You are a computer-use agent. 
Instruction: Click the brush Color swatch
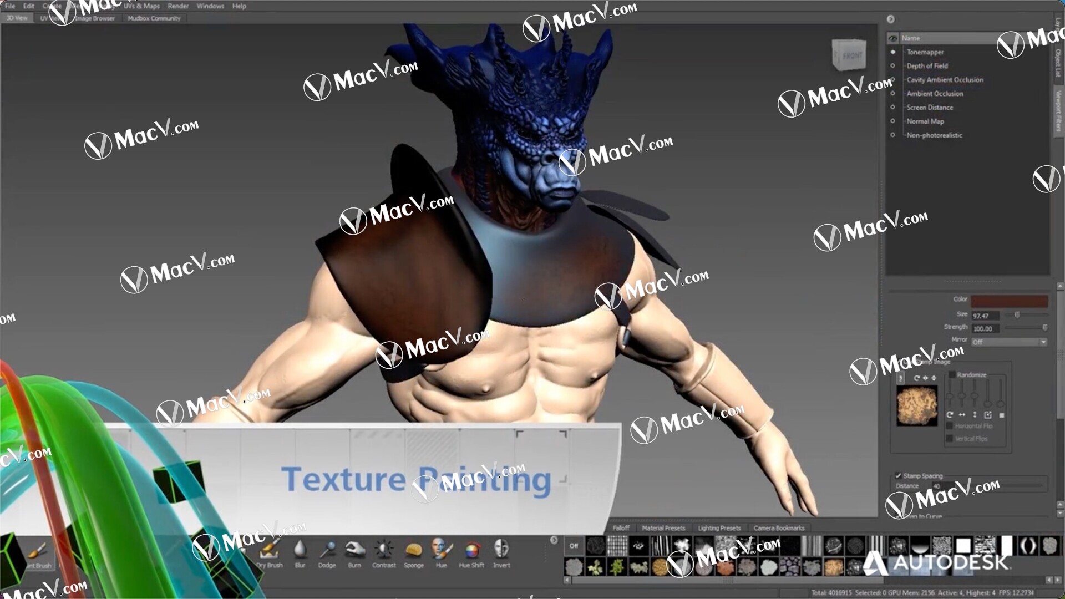[1009, 301]
